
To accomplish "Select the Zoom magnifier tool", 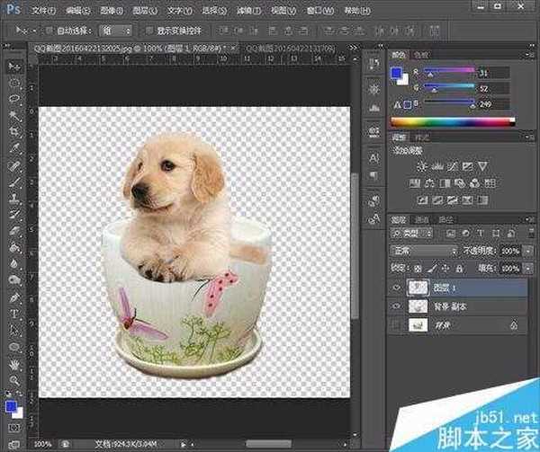I will point(14,380).
